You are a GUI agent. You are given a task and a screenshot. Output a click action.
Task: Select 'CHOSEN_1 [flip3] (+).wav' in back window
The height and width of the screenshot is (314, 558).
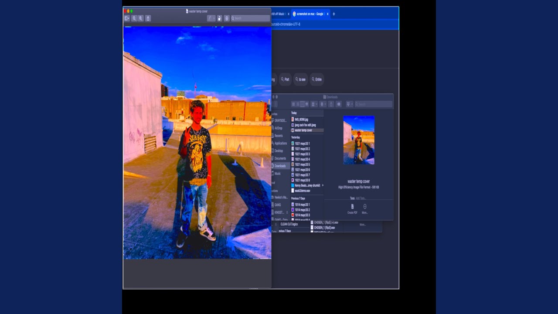[324, 222]
